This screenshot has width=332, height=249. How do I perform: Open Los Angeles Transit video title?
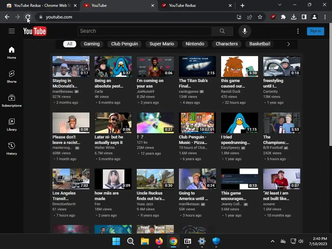(64, 196)
